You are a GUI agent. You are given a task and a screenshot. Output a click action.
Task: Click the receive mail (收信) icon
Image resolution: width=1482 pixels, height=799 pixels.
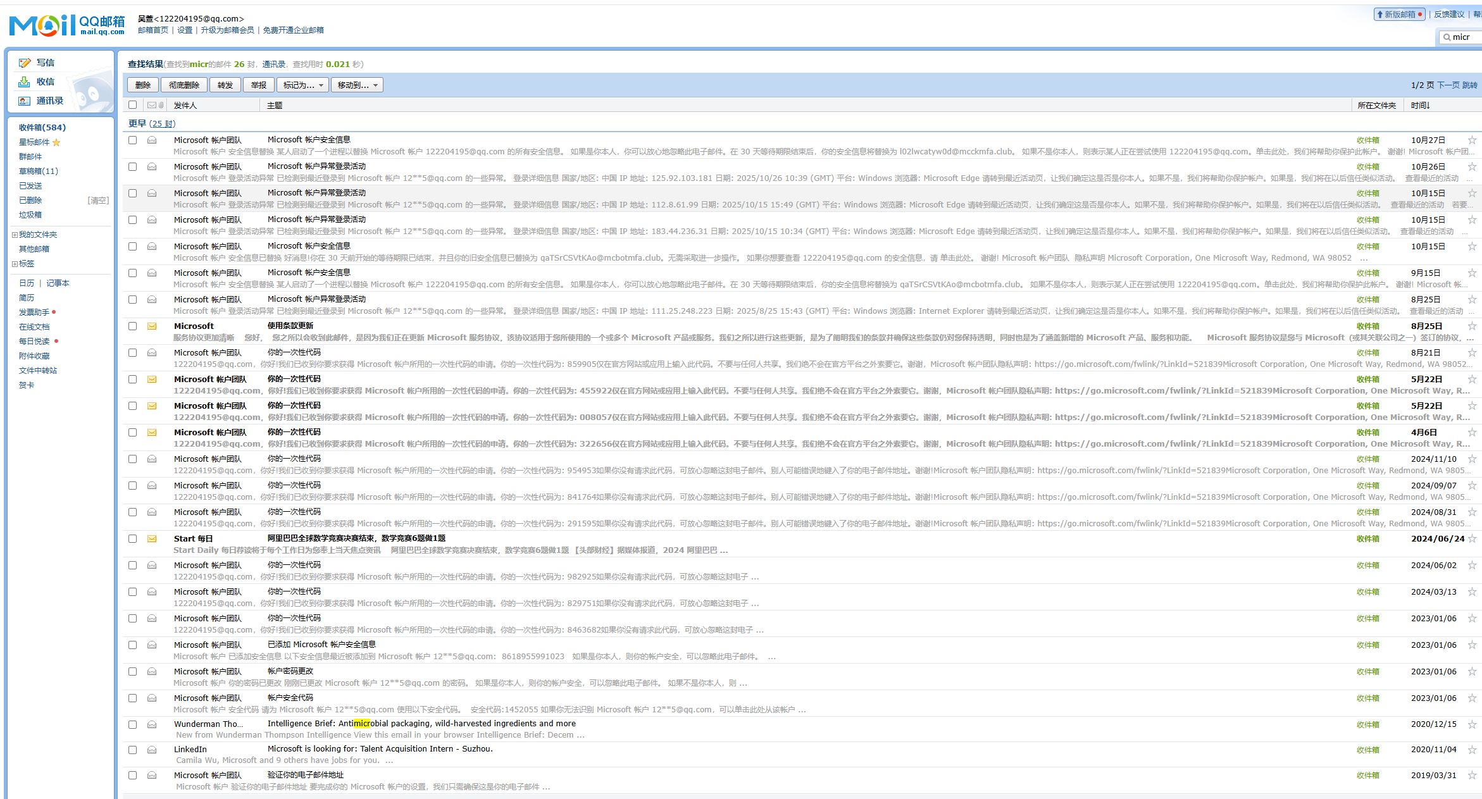pos(25,82)
